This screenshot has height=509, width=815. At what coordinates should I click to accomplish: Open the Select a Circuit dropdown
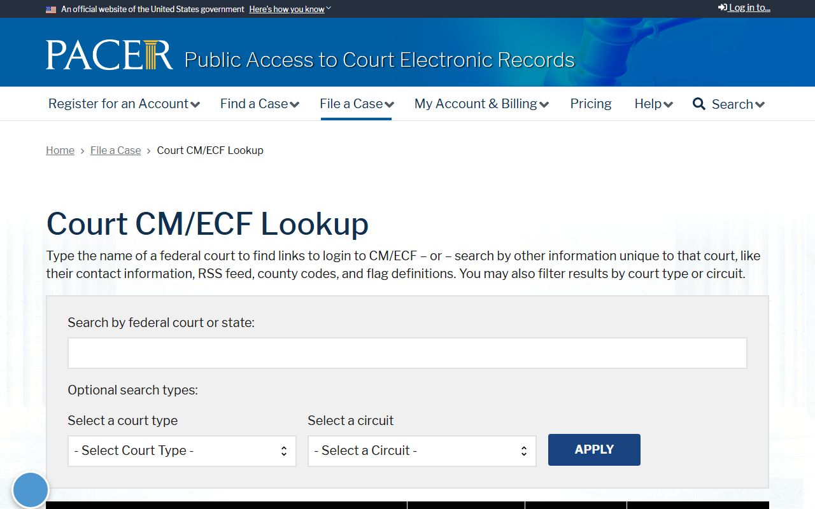click(x=422, y=451)
